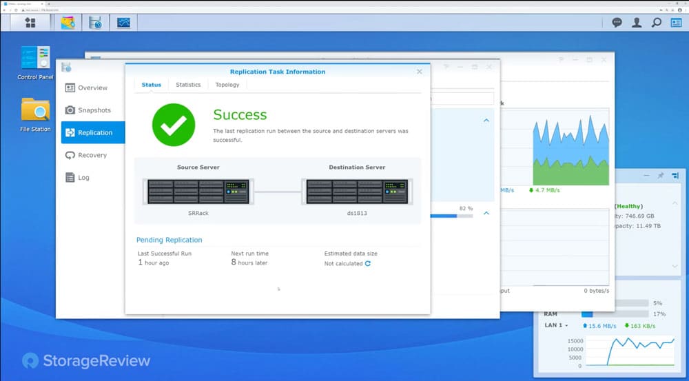The width and height of the screenshot is (689, 381).
Task: Collapse the upper section chevron behind dialog
Action: (486, 121)
